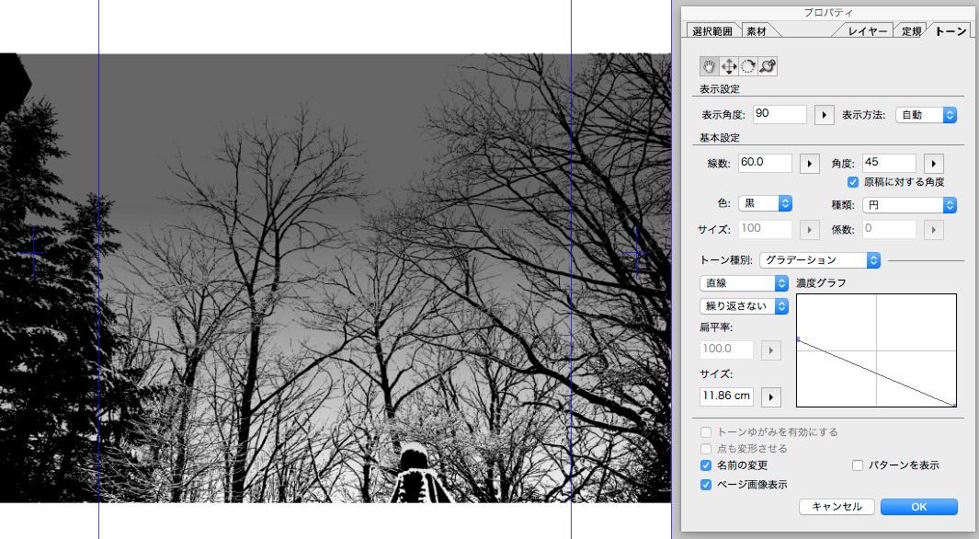Click the gradient サイズ field 11.86 cm

(x=726, y=396)
